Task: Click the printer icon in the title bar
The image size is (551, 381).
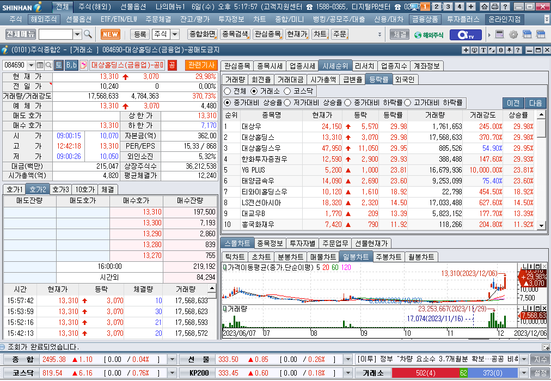Action: pos(494,7)
